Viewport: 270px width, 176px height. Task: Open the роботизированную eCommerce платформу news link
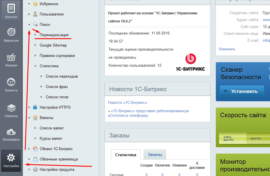coord(148,113)
